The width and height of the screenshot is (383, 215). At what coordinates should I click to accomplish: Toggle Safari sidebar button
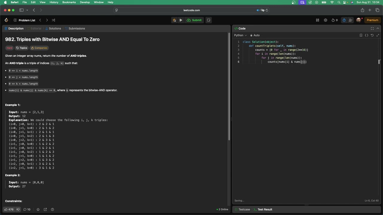click(22, 10)
